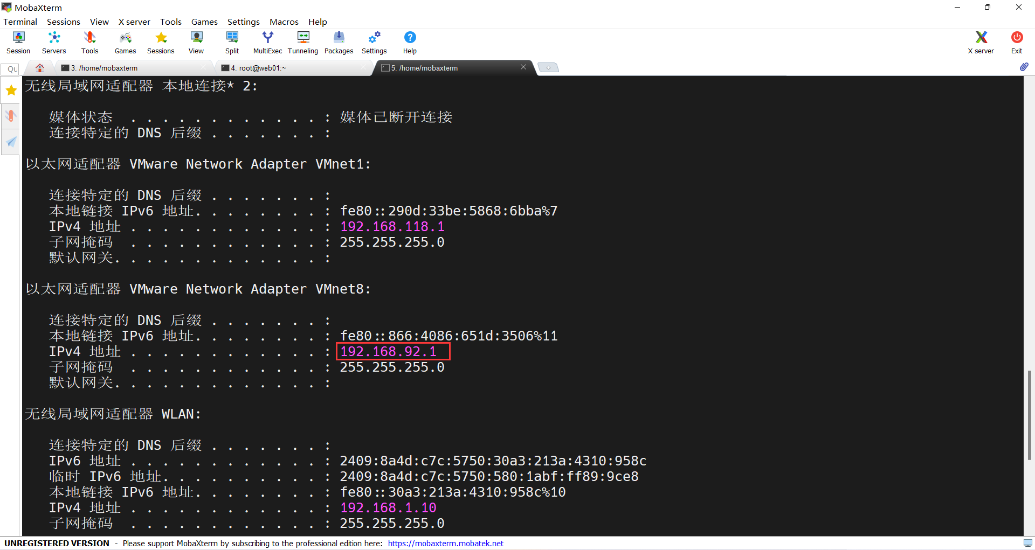Click the paperclip attach icon

[1024, 67]
